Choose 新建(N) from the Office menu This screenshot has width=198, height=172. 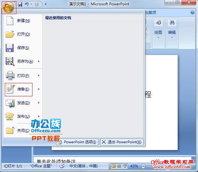click(x=23, y=21)
